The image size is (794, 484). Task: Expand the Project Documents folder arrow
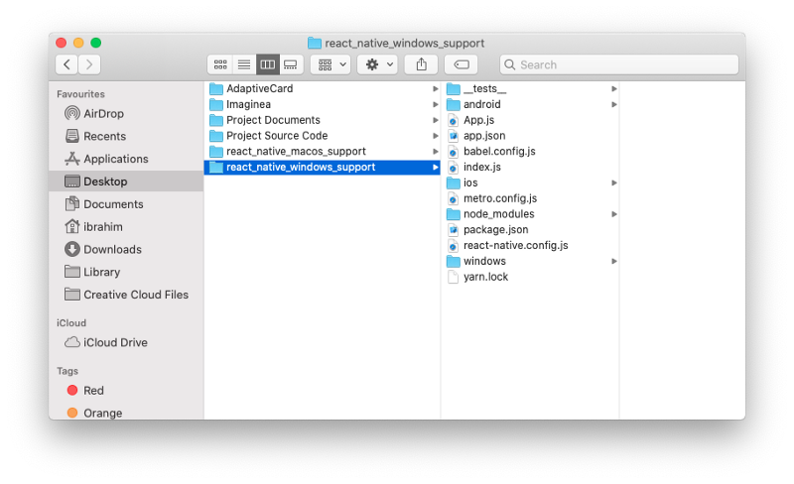[435, 120]
